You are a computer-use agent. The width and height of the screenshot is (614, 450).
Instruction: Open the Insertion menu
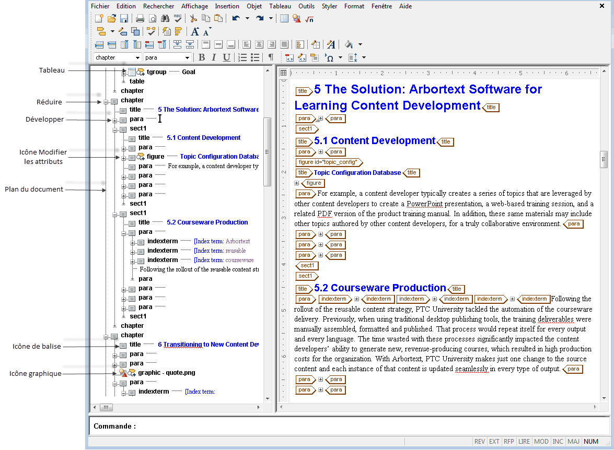pos(227,6)
